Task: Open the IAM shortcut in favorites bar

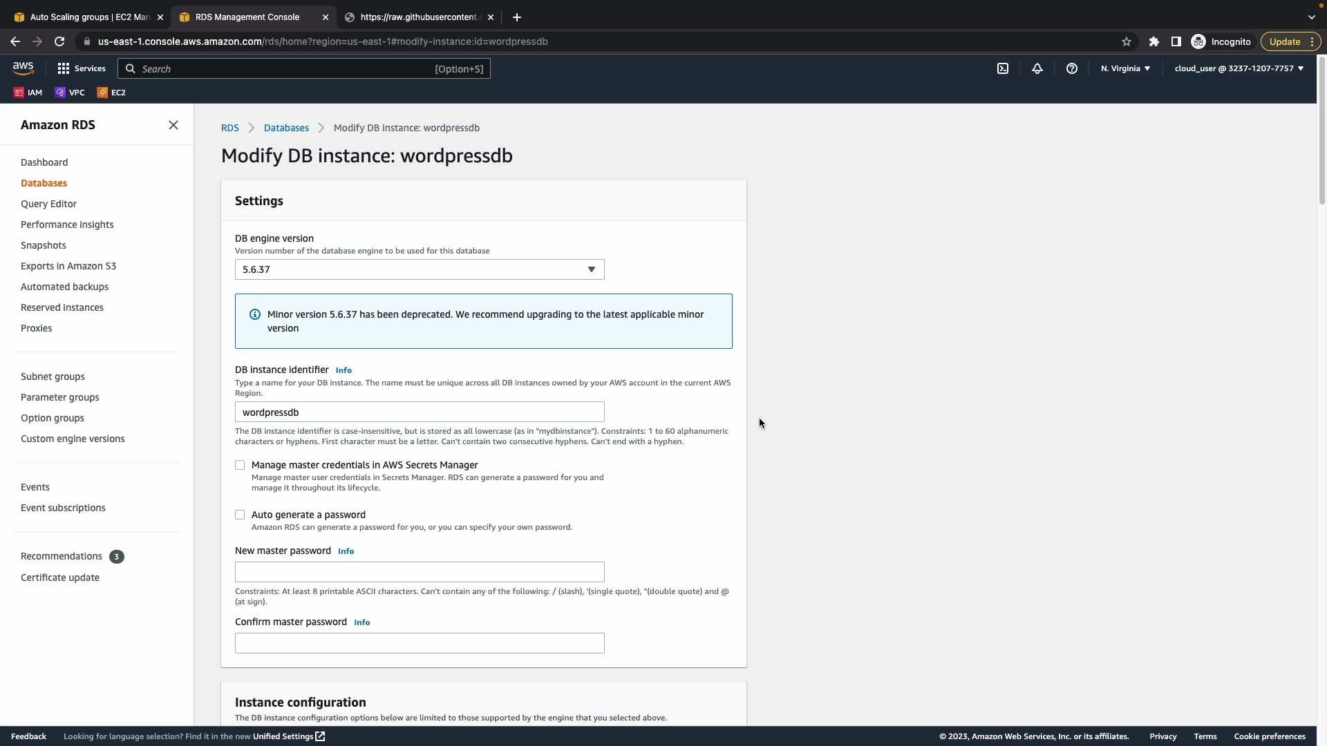Action: coord(28,93)
